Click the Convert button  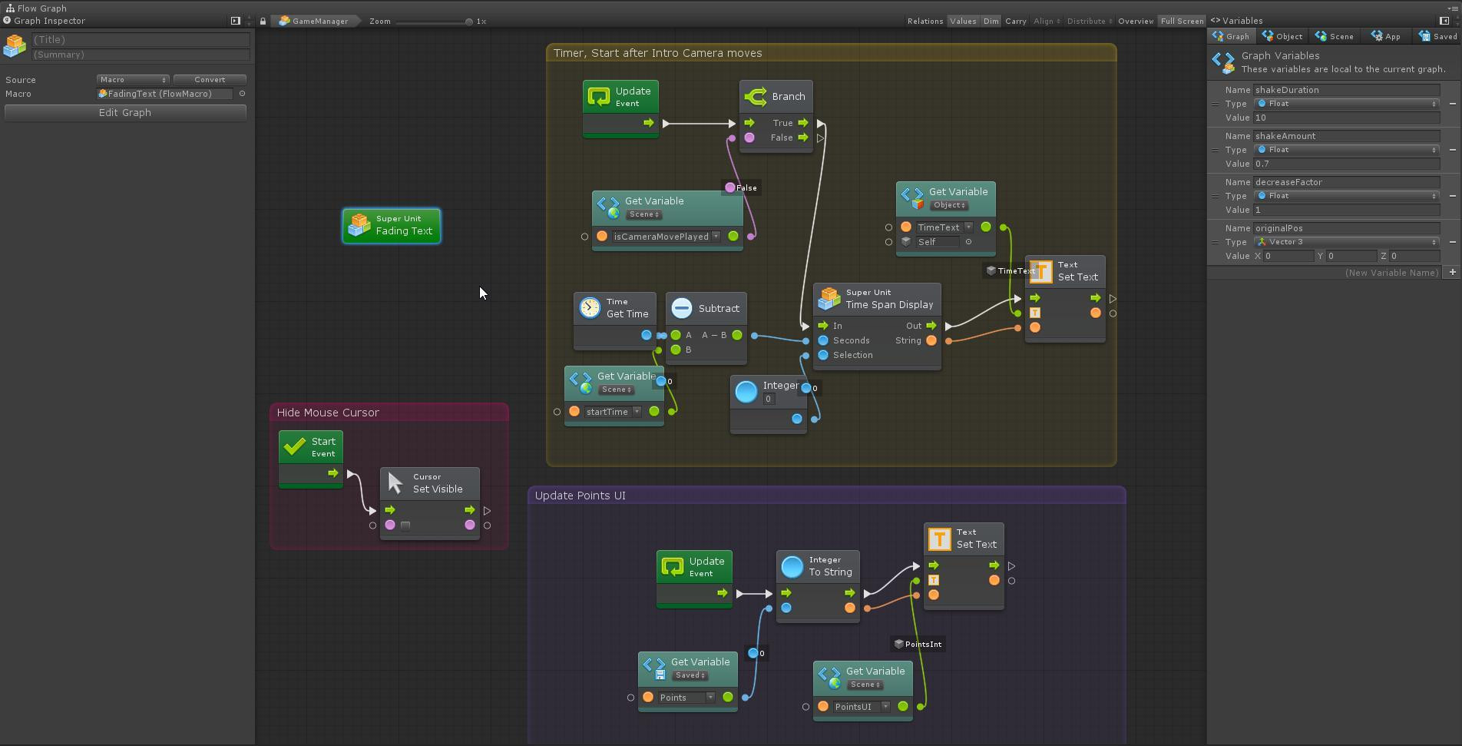(x=210, y=80)
